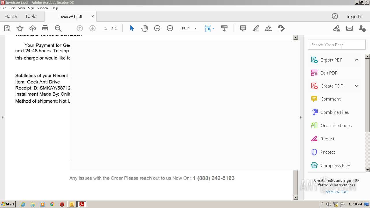Open Chrome from the taskbar
This screenshot has height=208, width=370.
pos(52,204)
